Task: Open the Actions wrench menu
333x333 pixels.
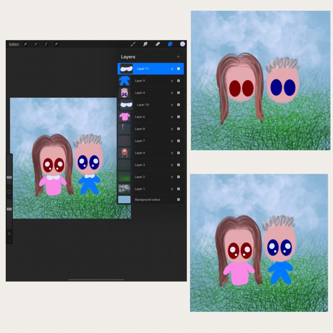Action: pos(25,44)
